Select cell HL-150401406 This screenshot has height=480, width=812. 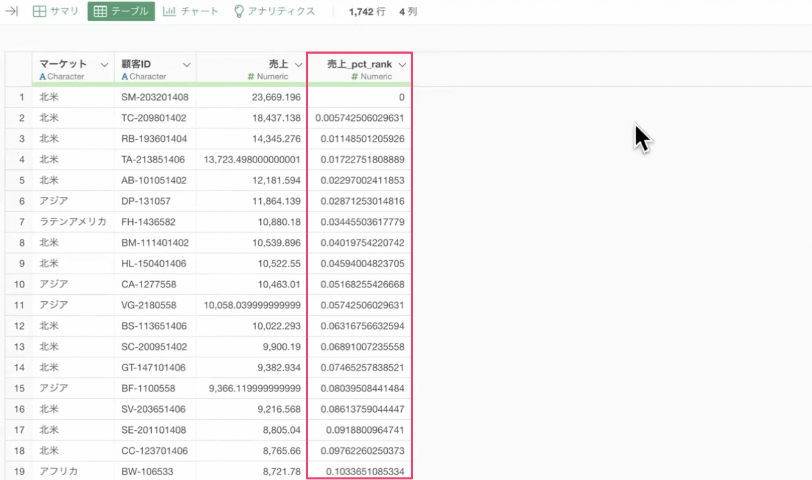coord(155,263)
